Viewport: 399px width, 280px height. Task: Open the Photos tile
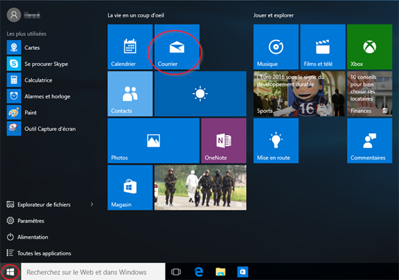[x=153, y=140]
